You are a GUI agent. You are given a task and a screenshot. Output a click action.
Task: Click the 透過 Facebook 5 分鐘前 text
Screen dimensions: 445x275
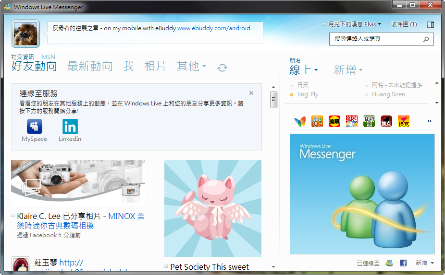tap(49, 235)
